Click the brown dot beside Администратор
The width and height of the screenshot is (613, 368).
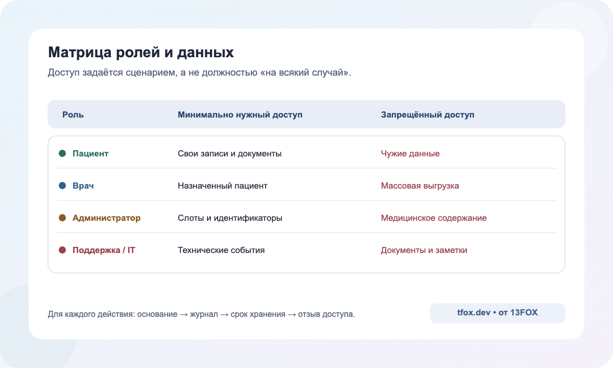tap(62, 218)
